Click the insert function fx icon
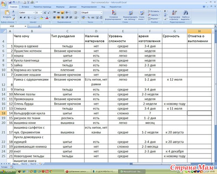This screenshot has width=217, height=174. point(39,26)
